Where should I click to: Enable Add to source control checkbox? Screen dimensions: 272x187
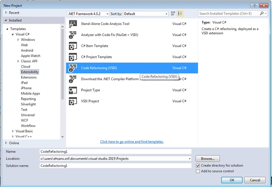click(198, 171)
